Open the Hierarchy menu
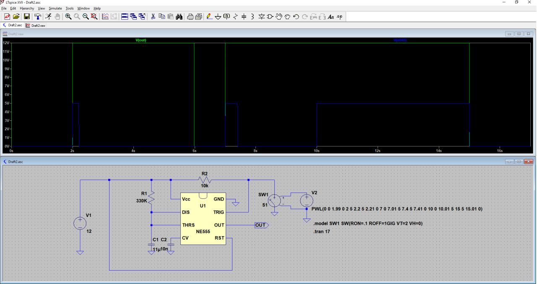 coord(27,8)
